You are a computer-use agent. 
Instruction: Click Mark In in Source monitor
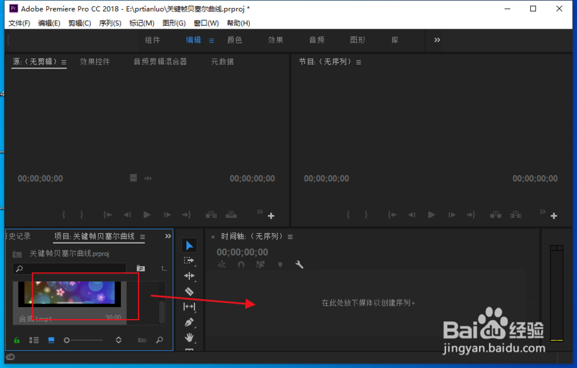tap(63, 215)
